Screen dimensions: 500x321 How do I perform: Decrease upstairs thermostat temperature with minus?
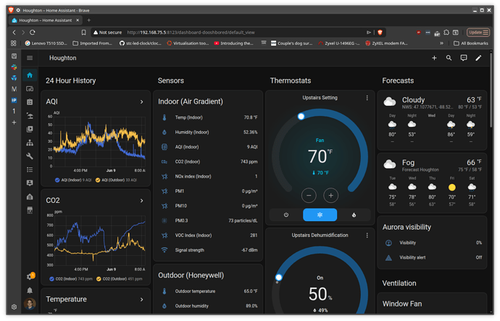tap(309, 196)
